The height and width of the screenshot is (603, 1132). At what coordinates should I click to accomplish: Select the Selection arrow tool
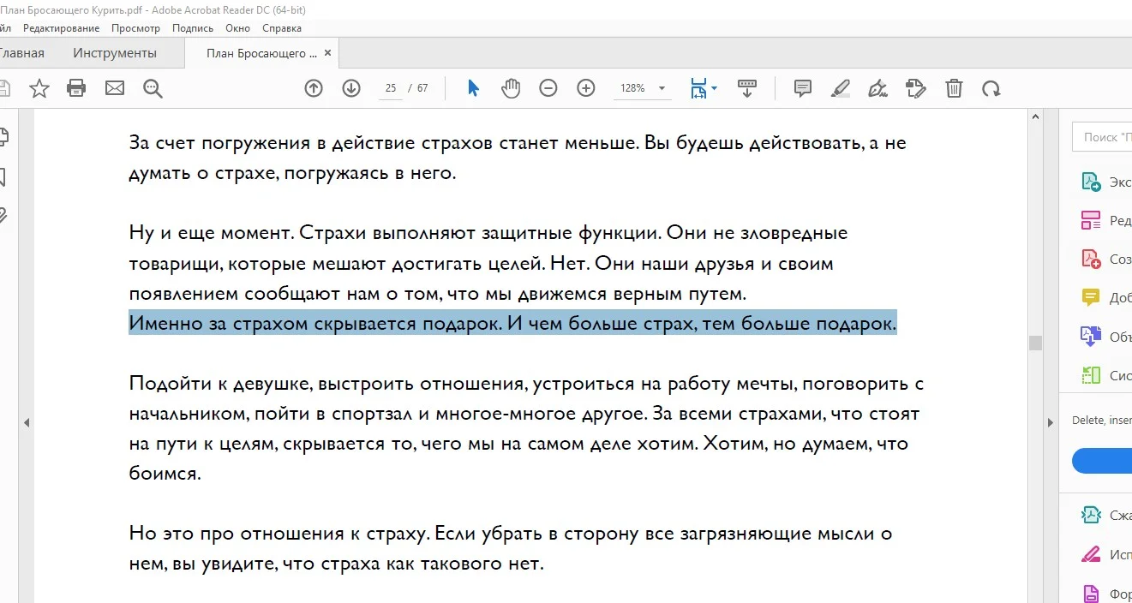tap(472, 87)
